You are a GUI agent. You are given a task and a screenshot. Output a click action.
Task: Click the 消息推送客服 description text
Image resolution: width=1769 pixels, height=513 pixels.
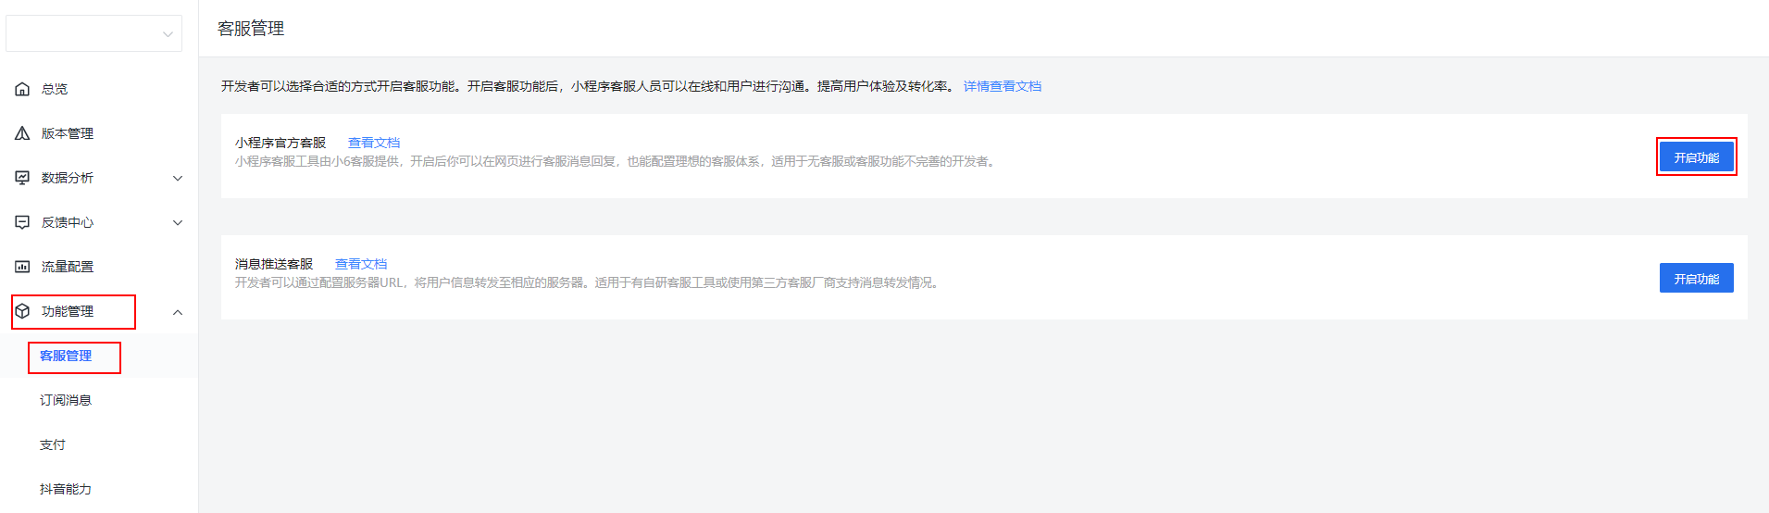pos(589,282)
